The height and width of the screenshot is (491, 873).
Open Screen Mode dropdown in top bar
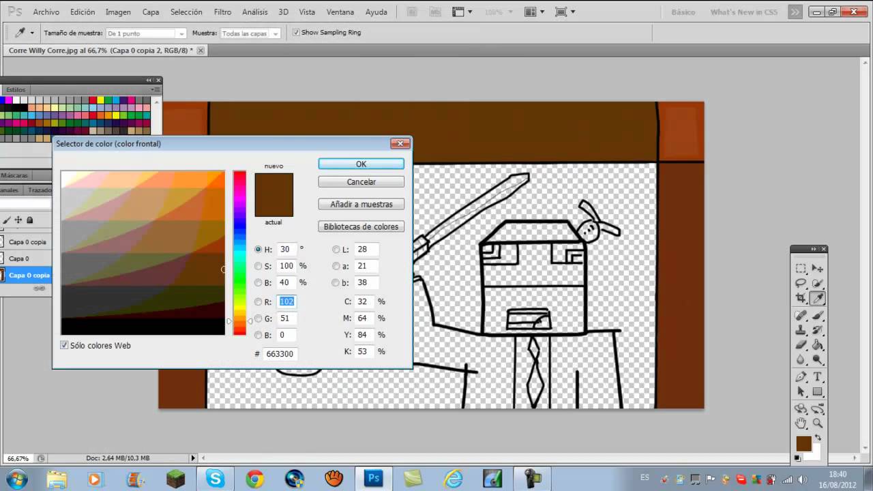[x=565, y=12]
